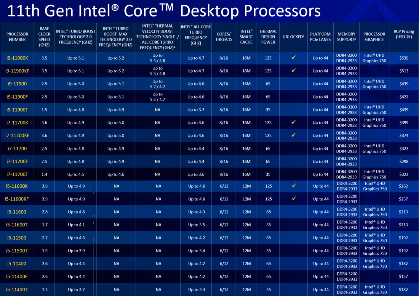Click the i9-11900K processor number cell
Image resolution: width=419 pixels, height=296 pixels.
coord(17,58)
